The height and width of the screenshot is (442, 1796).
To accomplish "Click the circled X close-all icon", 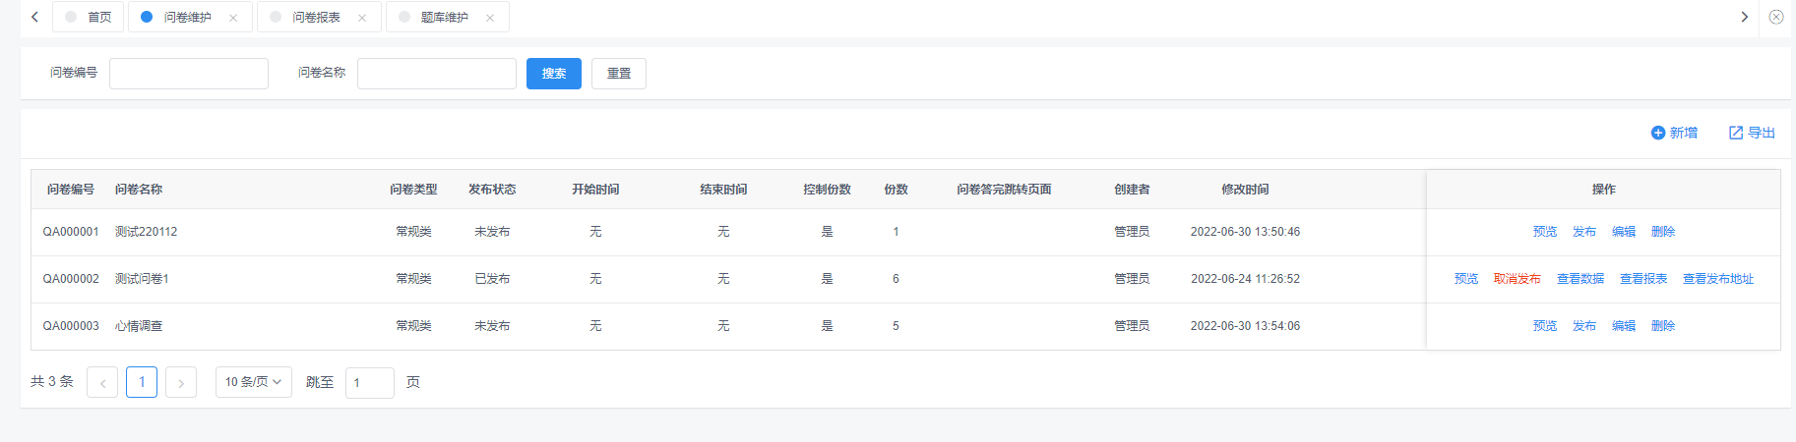I will point(1776,17).
